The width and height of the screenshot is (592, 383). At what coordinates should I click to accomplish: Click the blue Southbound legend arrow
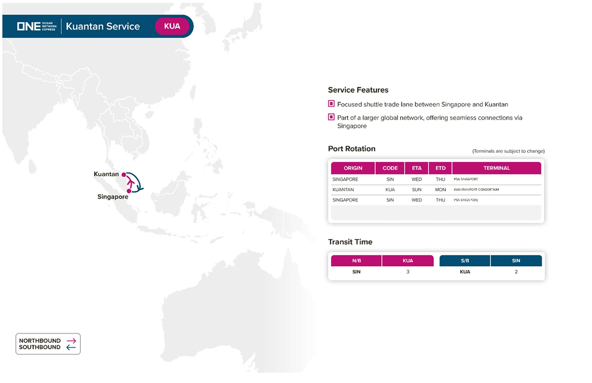click(71, 347)
